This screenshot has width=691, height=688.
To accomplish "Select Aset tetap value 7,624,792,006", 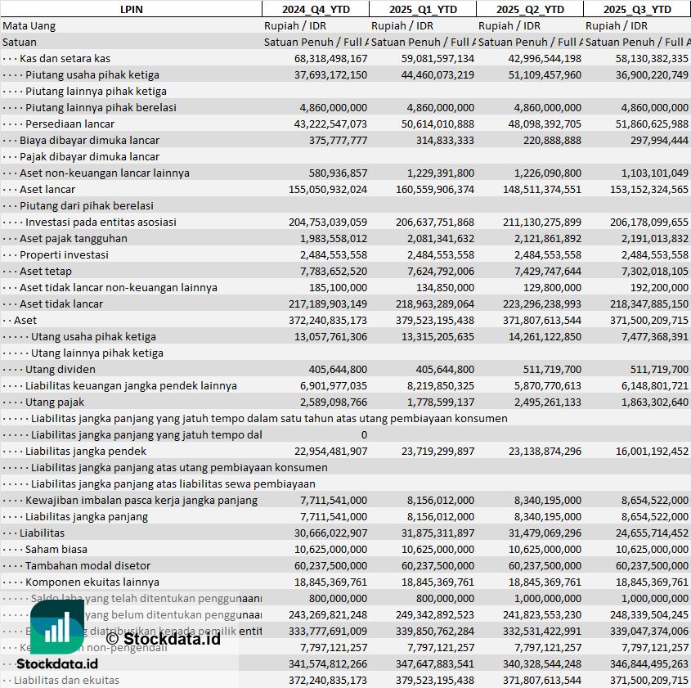I will 440,271.
